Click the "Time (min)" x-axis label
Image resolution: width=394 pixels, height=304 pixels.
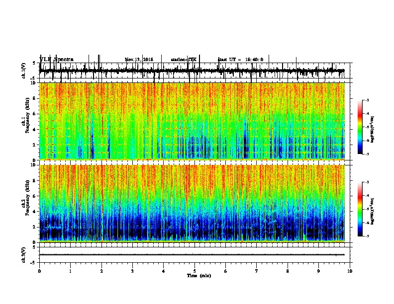tap(199, 276)
